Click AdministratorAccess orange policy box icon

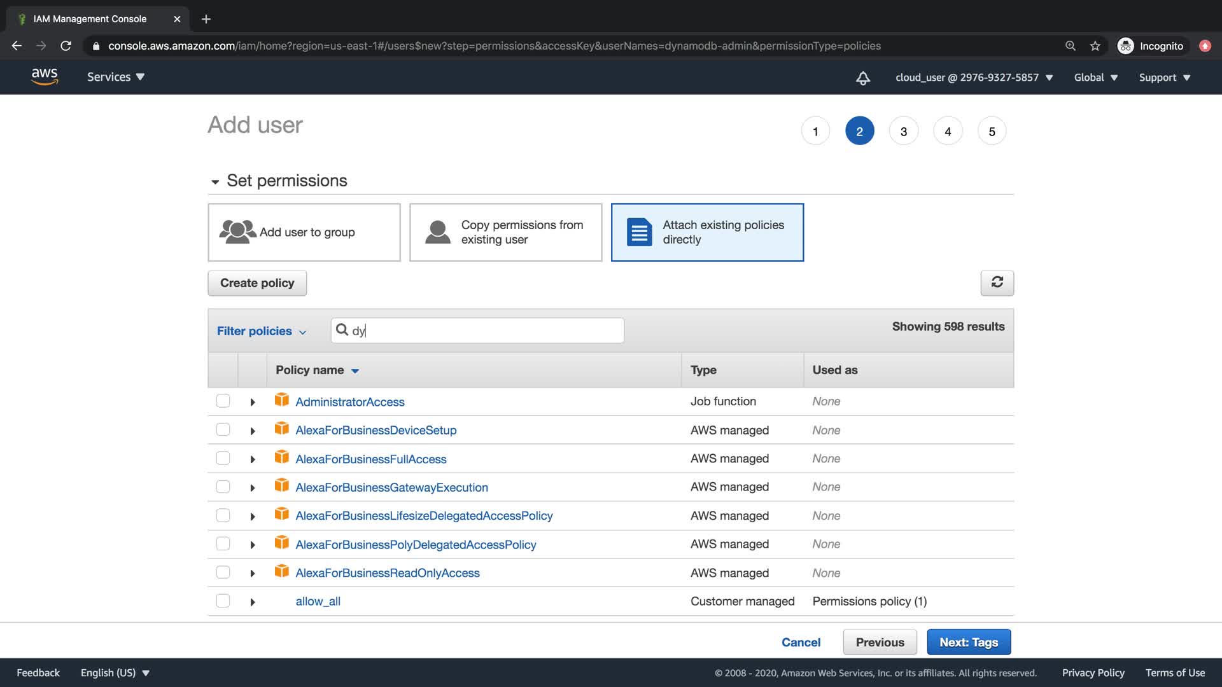[281, 400]
